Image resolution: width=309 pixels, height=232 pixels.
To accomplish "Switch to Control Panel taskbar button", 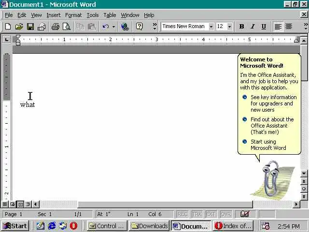I will (107, 226).
